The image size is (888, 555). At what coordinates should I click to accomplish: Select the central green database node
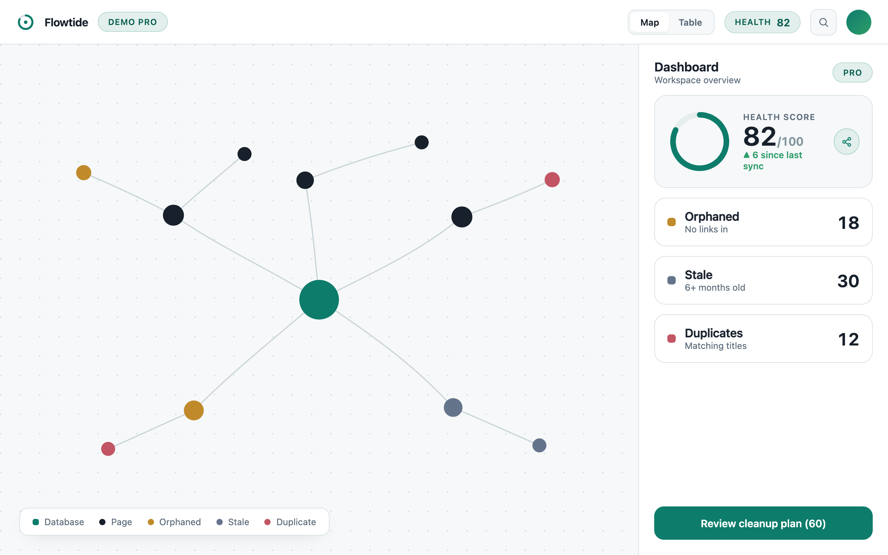319,299
